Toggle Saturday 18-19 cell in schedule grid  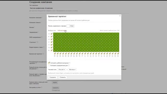104,48
